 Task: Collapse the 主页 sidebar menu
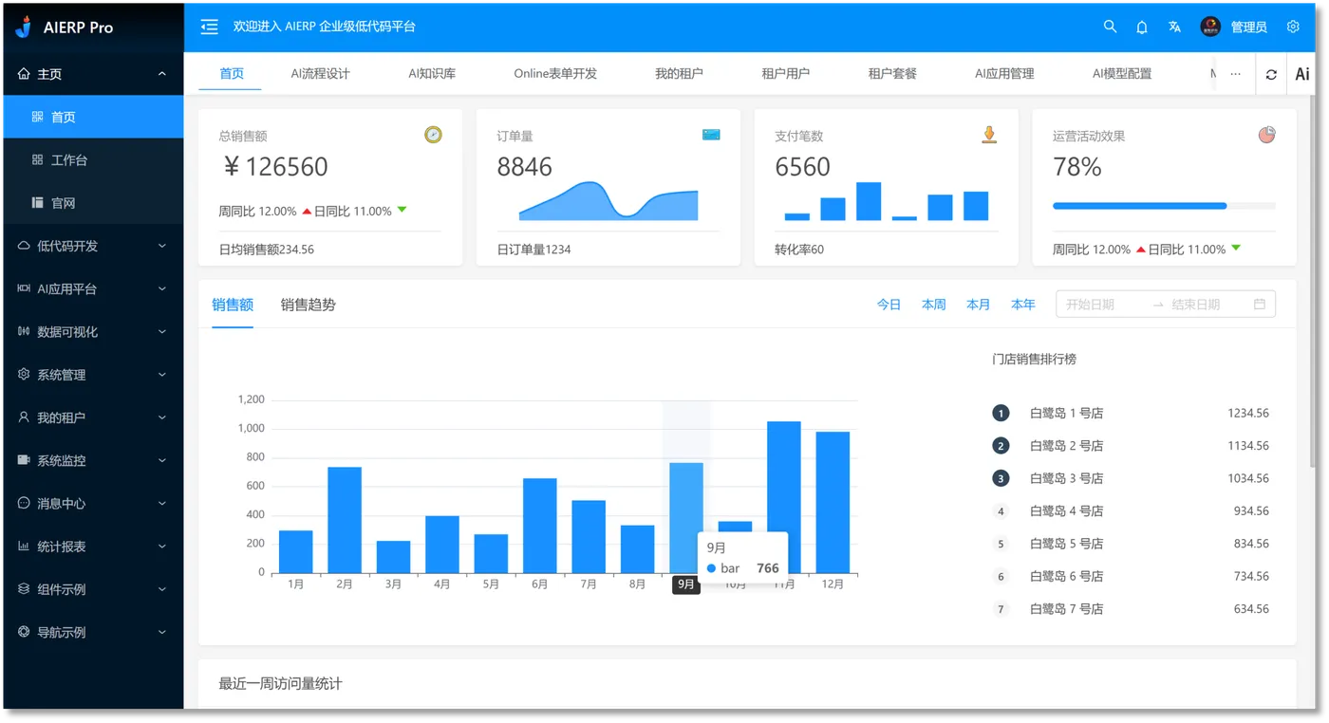92,74
